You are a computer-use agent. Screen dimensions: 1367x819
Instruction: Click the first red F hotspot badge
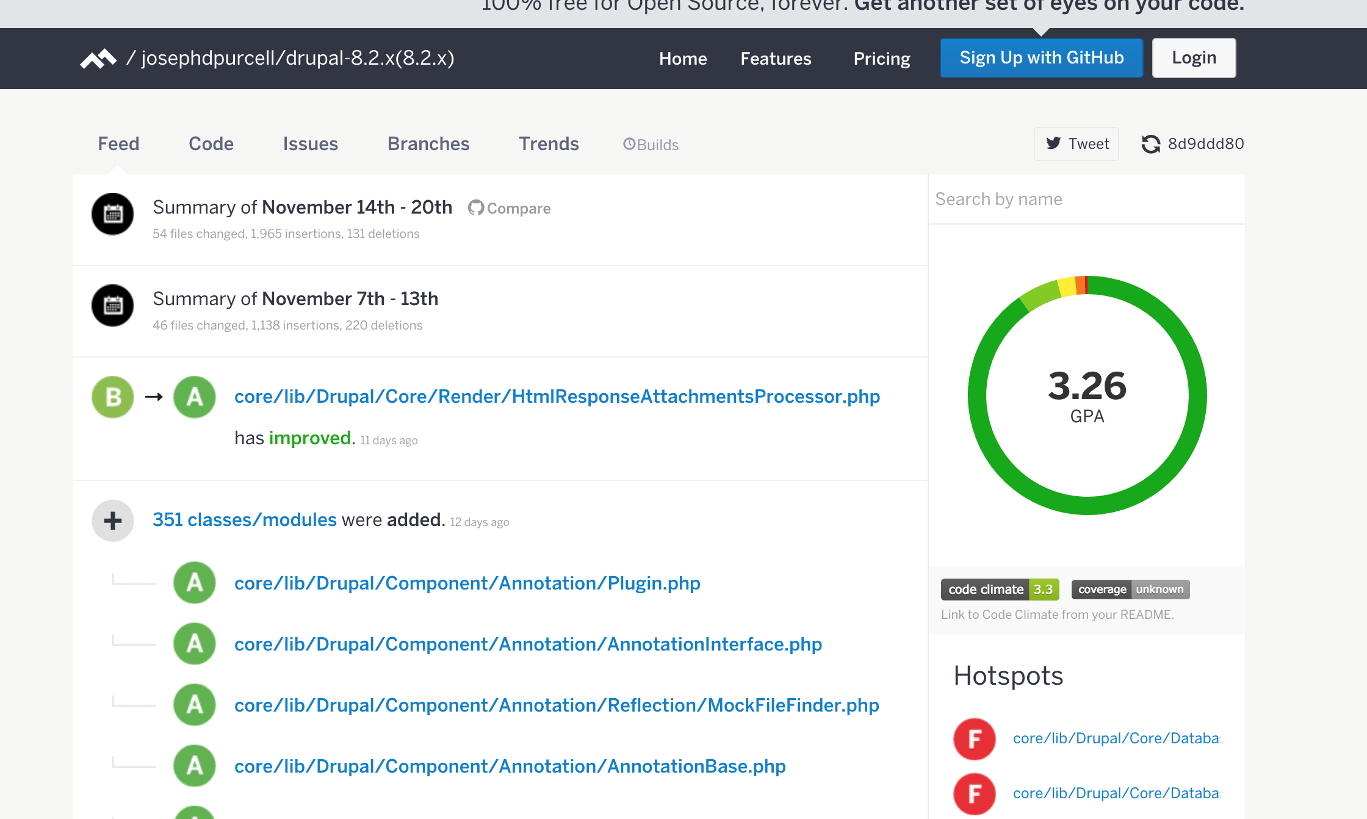pos(975,739)
